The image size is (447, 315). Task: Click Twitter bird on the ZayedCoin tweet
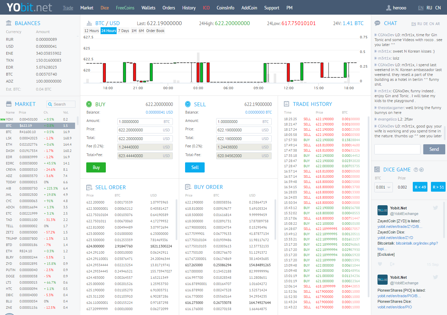[x=435, y=208]
